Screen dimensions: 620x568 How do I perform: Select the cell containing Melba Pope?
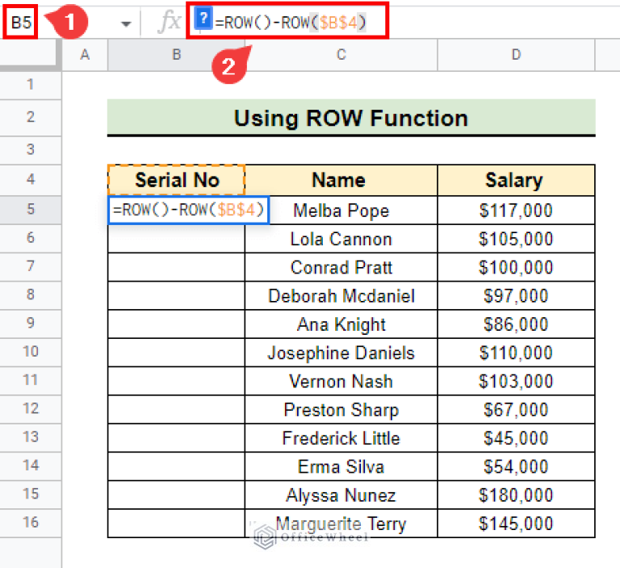tap(341, 211)
